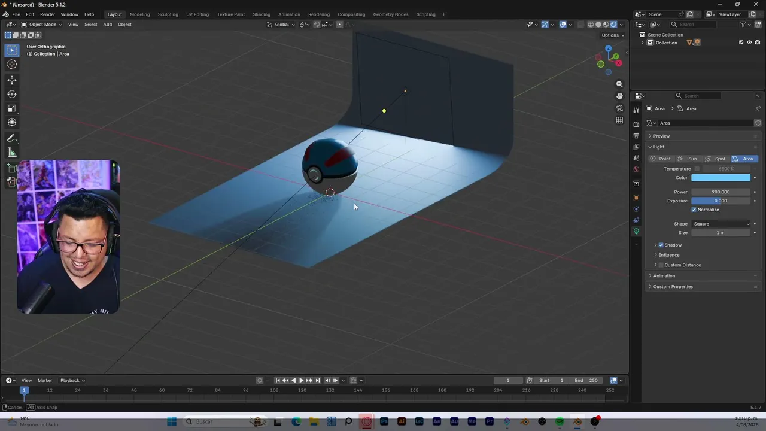Screen dimensions: 766x431
Task: Switch to the Modeling workspace tab
Action: (140, 14)
